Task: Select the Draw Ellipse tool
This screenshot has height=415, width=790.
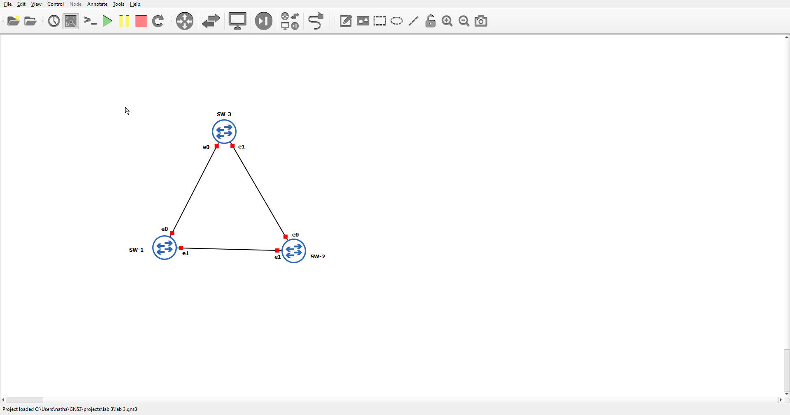Action: click(x=396, y=21)
